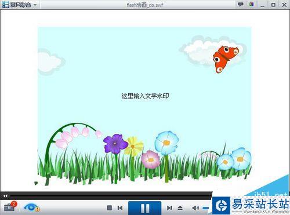Skip to the previous track
Viewport: 290px width, 215px height.
120,208
